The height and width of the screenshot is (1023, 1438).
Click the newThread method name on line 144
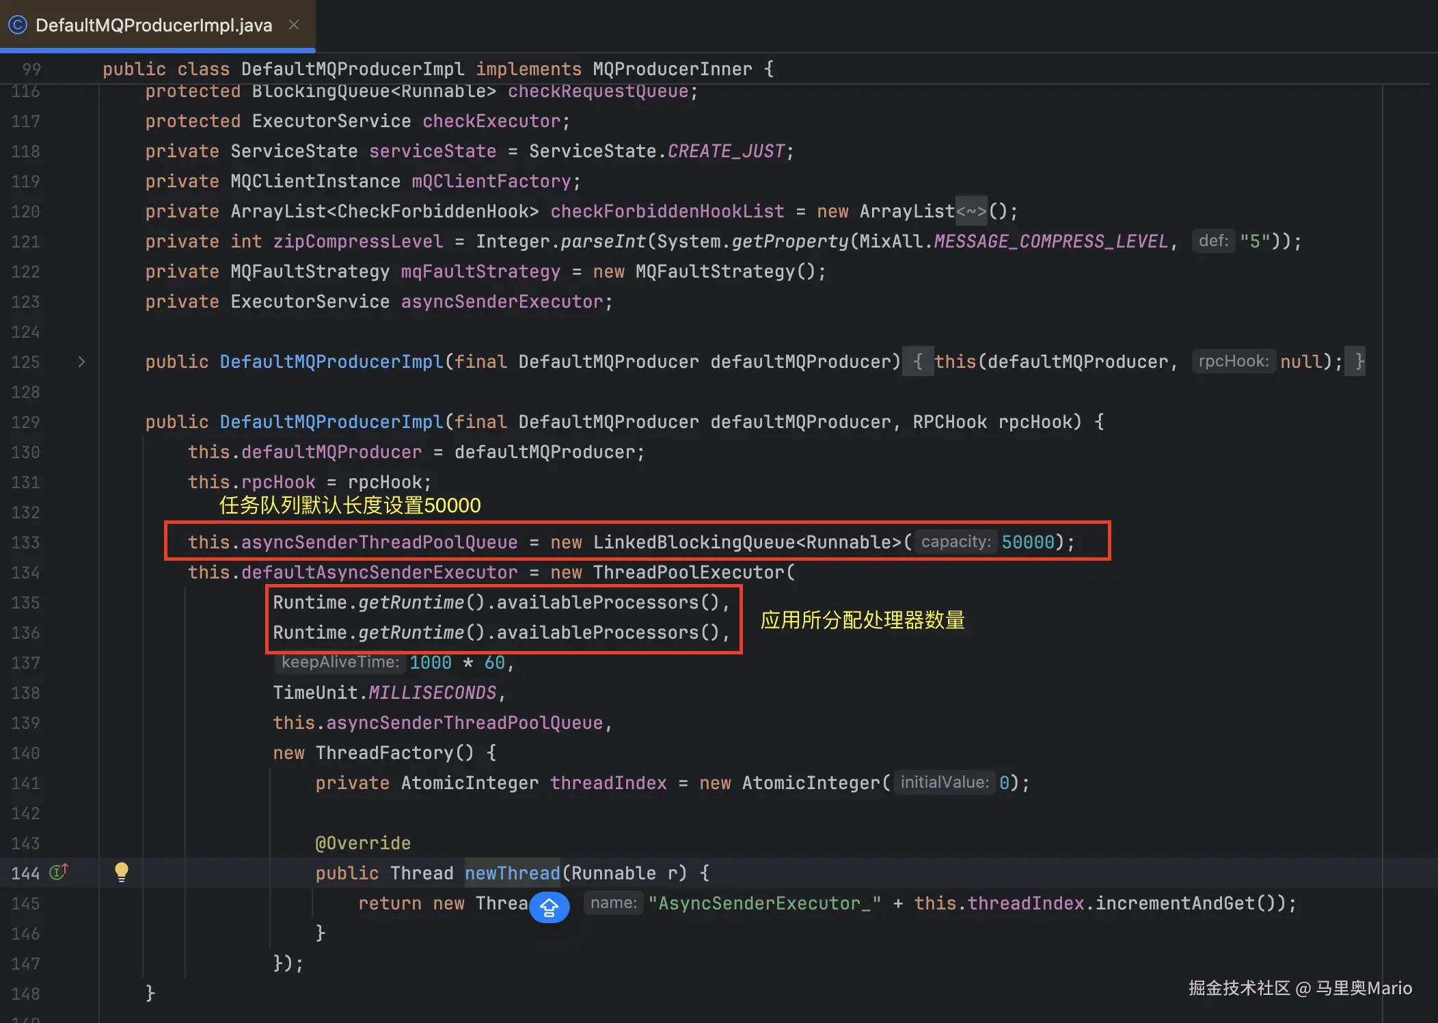512,873
